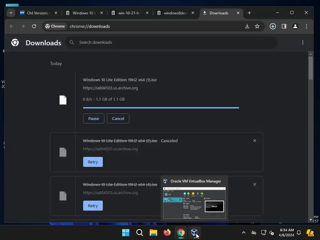Screen dimensions: 320x240
Task: Switch to the Windows 10 tab
Action: 84,13
